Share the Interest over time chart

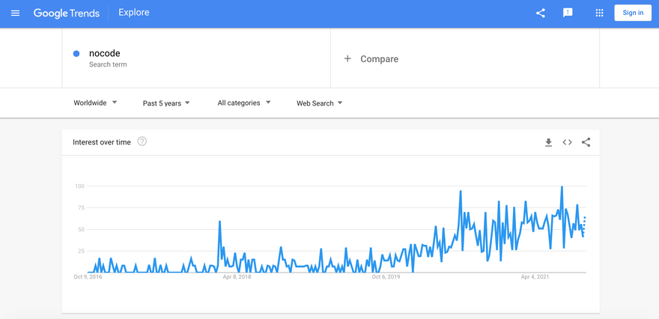tap(586, 142)
